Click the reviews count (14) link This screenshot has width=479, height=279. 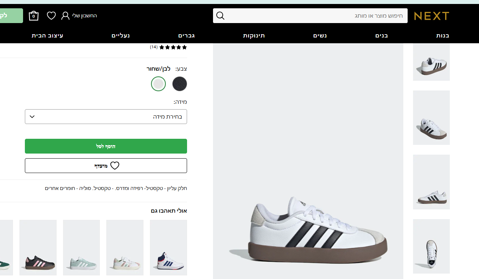click(x=154, y=47)
